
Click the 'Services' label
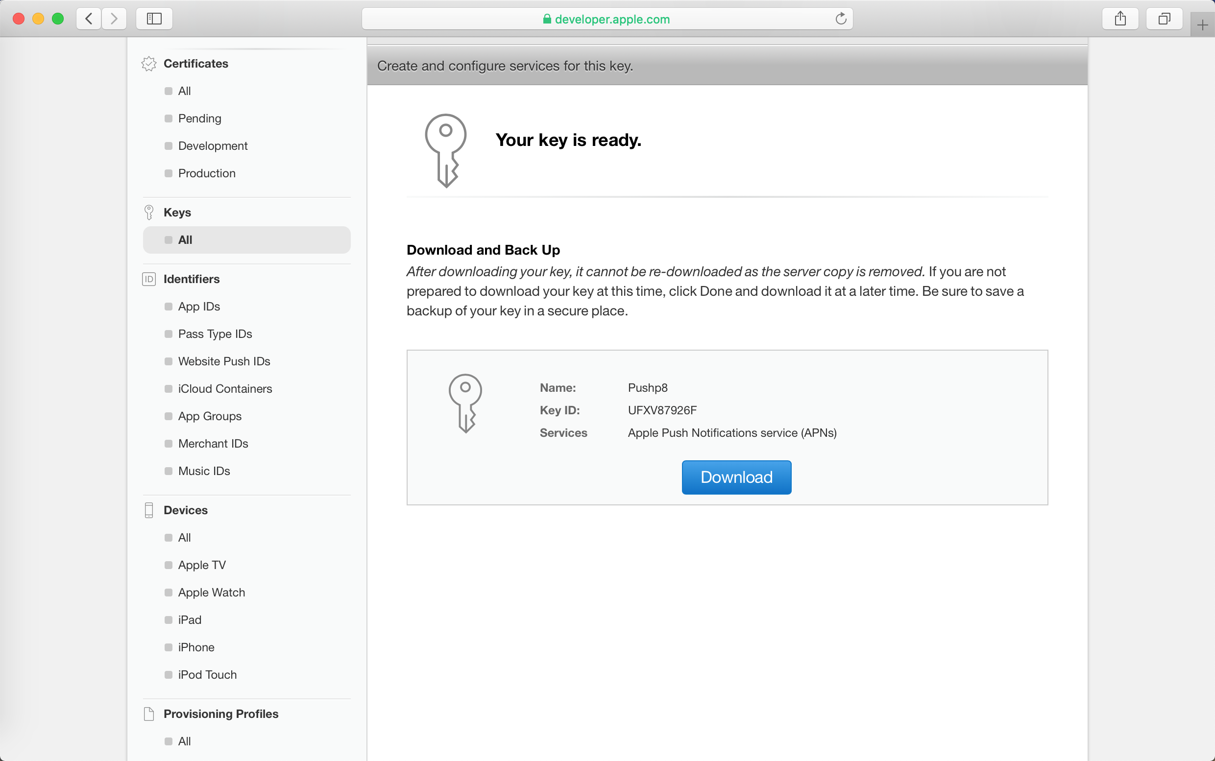[x=563, y=433]
